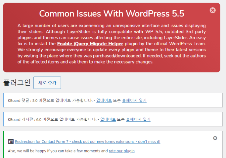Screen dimensions: 226x158
Task: Click text 'KBoard 댓글 : 5.0 버전으로 업데이트 가능합니다.'
Action: point(50,100)
